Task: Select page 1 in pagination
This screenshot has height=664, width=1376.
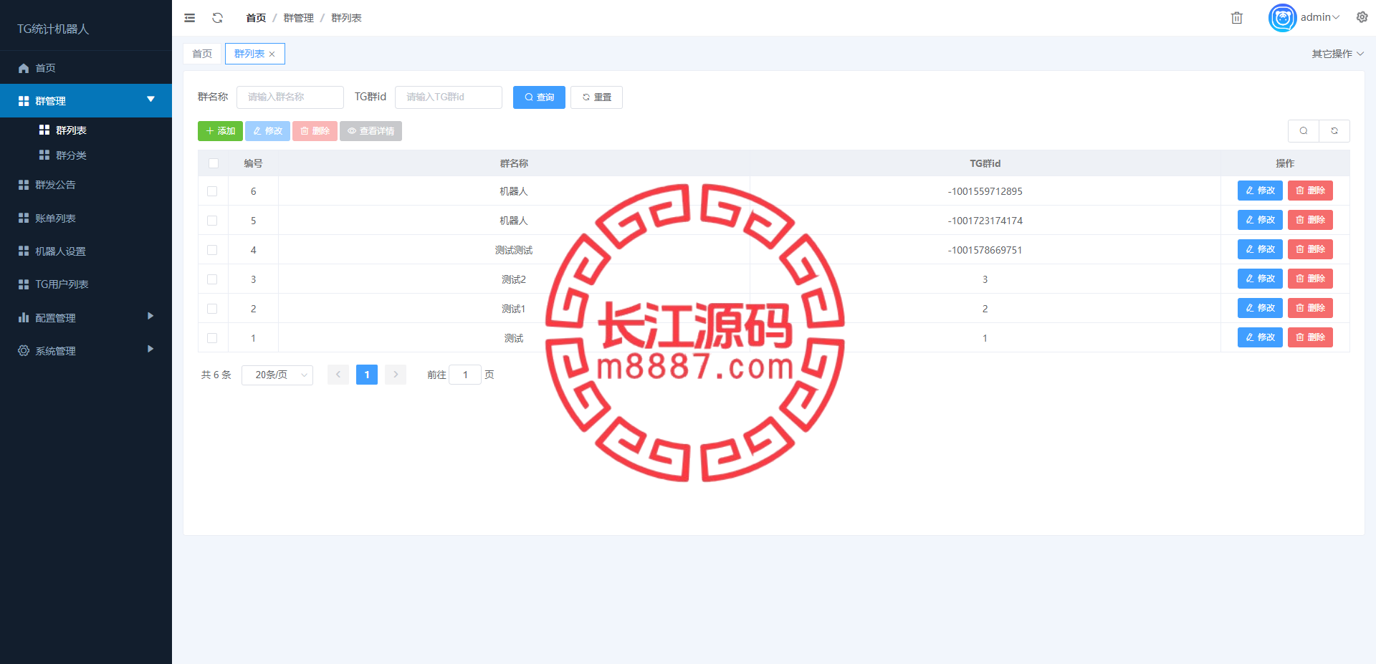Action: [x=367, y=375]
